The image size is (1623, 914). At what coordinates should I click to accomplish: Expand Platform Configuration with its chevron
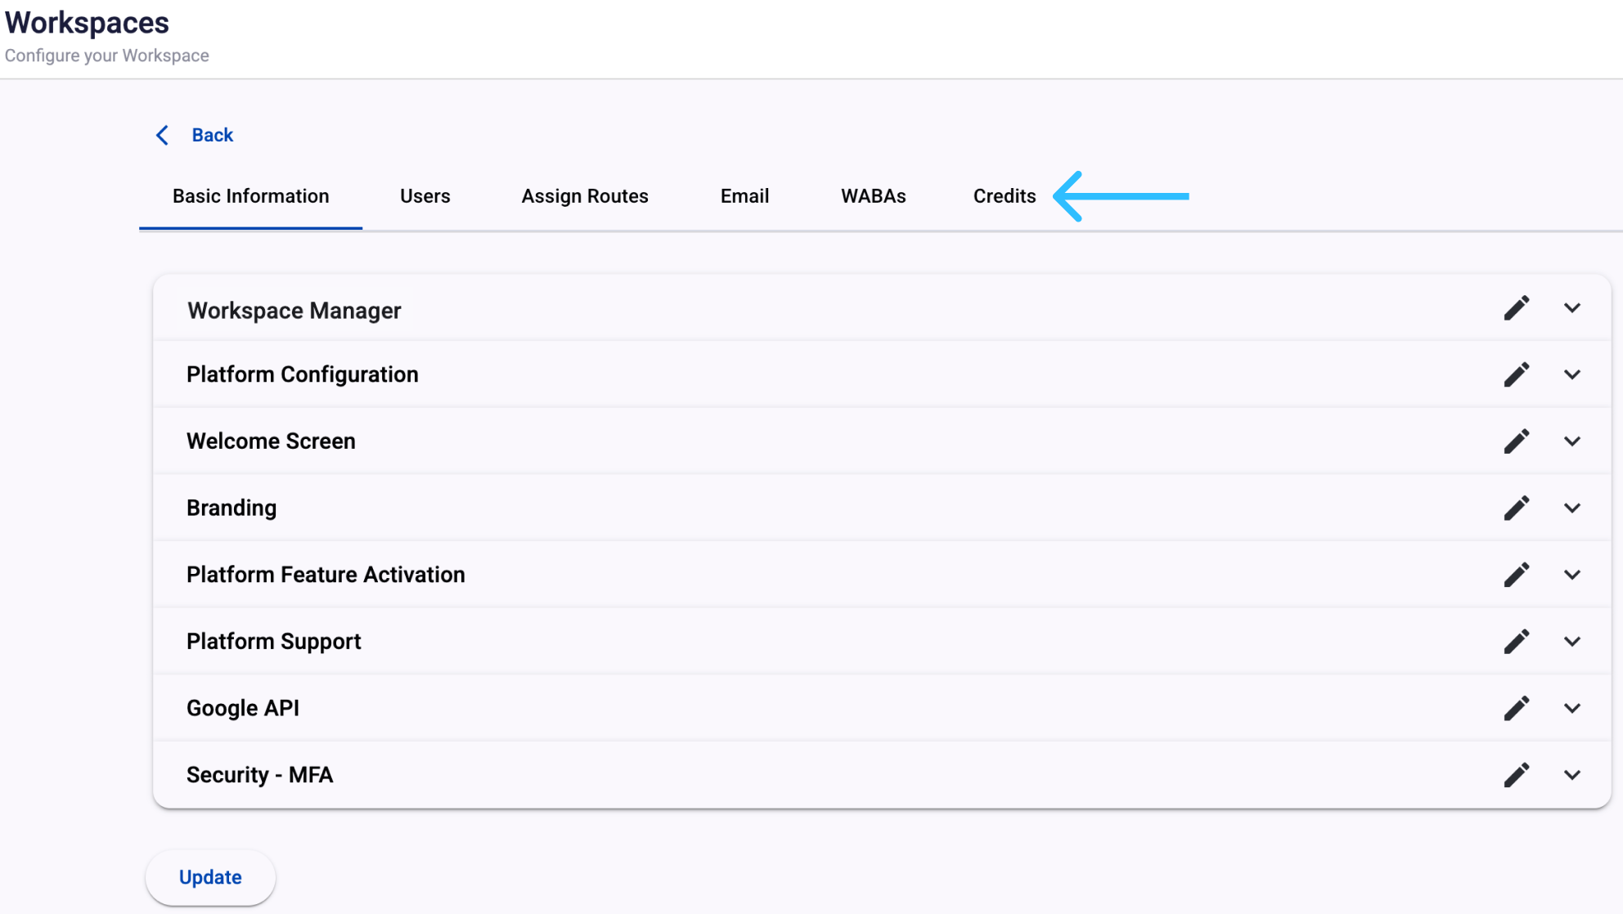[1571, 374]
